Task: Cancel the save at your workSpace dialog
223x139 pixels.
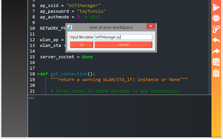Action: pos(123,45)
